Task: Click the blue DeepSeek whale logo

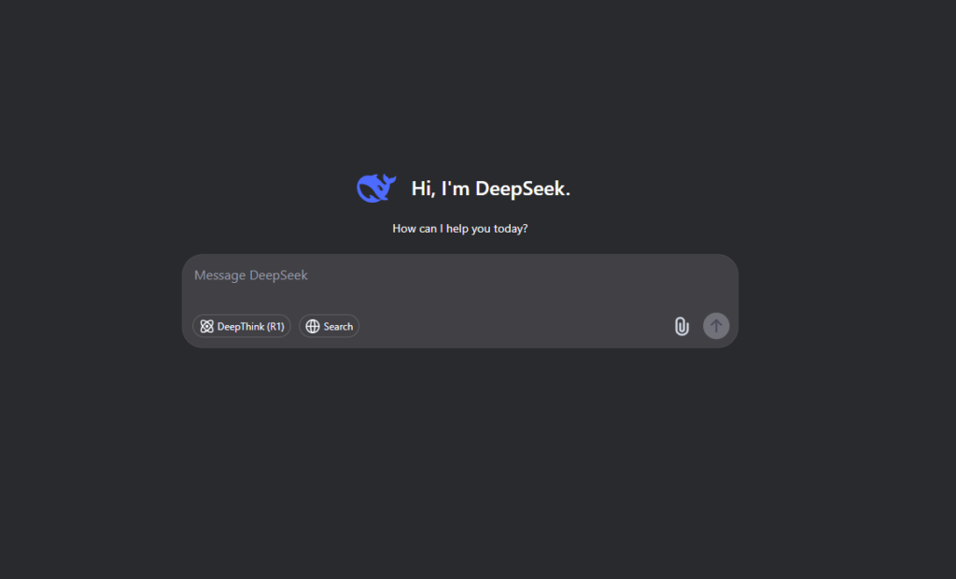Action: click(376, 188)
